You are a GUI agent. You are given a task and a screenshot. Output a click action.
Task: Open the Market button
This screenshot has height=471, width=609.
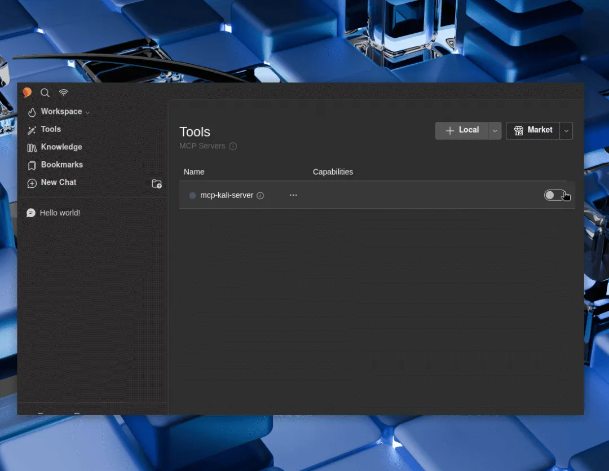point(533,130)
